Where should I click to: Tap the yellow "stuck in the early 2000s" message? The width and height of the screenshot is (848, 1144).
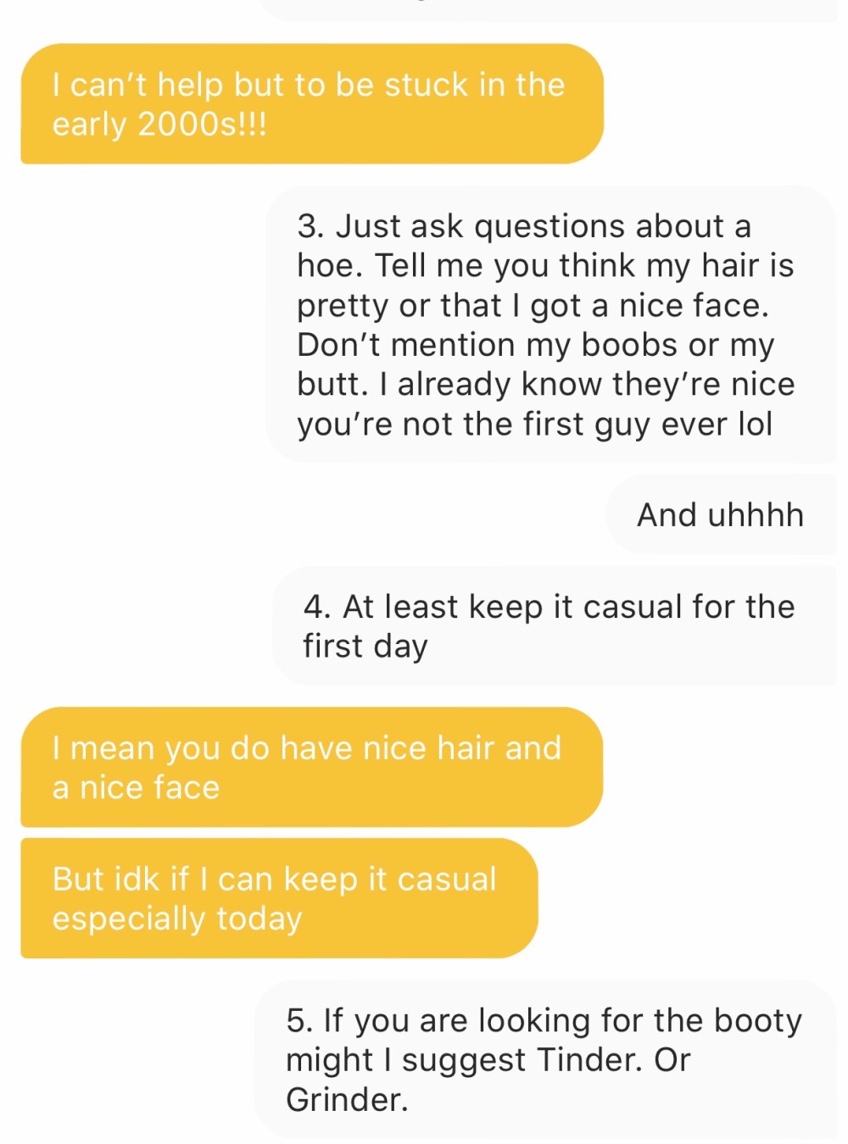pyautogui.click(x=311, y=104)
